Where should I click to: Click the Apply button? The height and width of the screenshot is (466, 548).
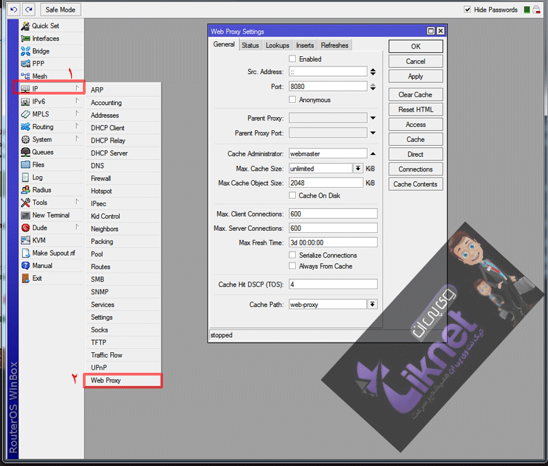[x=415, y=77]
